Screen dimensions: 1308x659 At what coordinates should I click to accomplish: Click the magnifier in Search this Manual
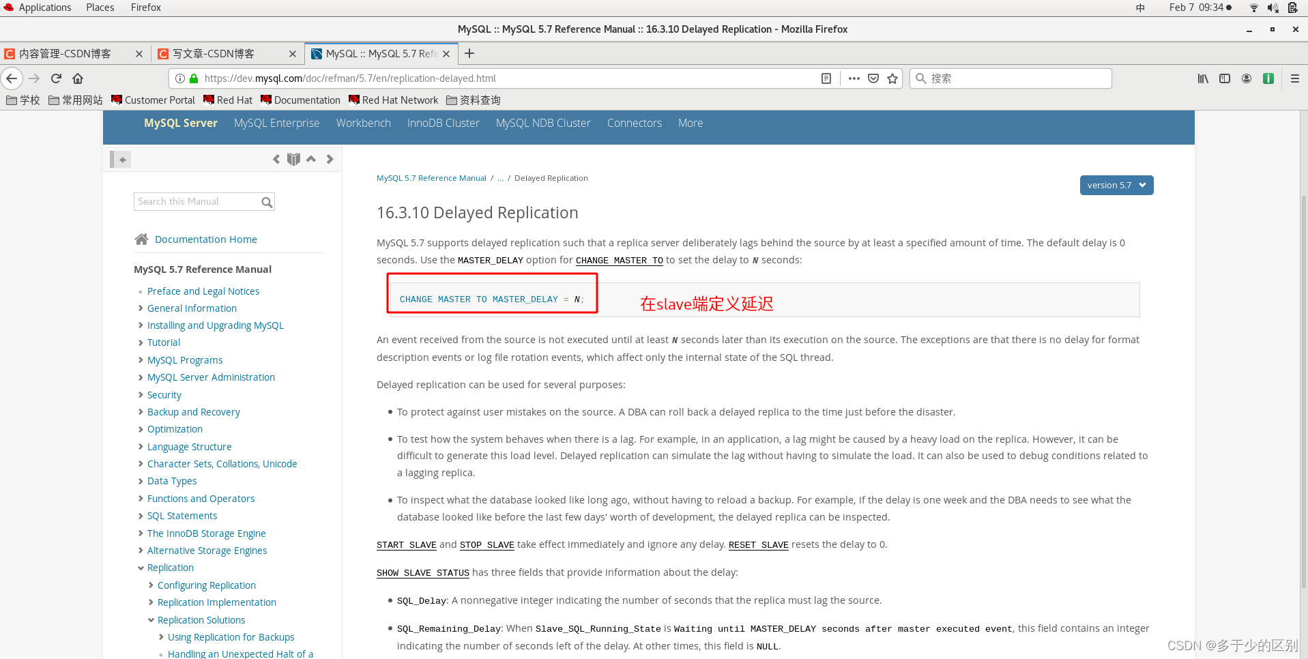click(x=267, y=202)
